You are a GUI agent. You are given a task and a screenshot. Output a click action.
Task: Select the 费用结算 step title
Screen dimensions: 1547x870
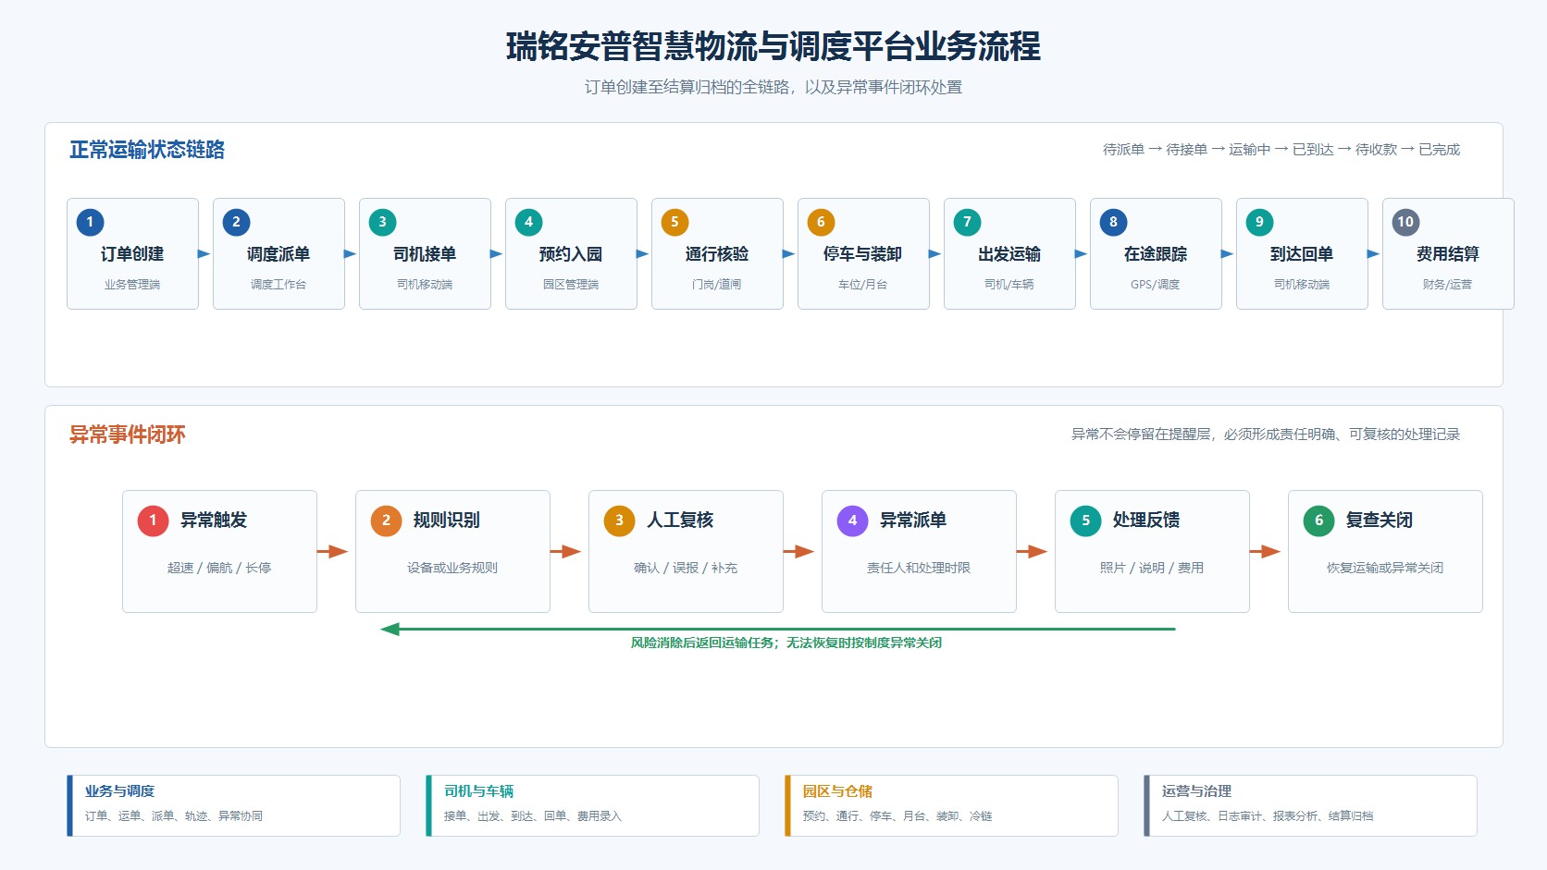[x=1448, y=254]
